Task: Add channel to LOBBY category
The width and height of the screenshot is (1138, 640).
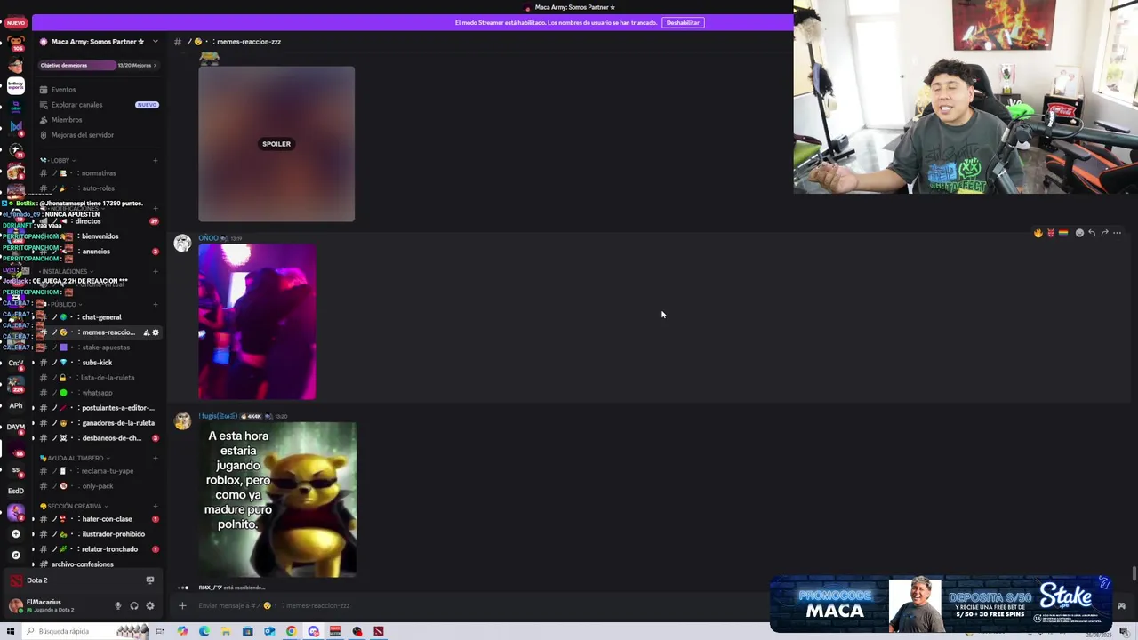Action: point(155,161)
